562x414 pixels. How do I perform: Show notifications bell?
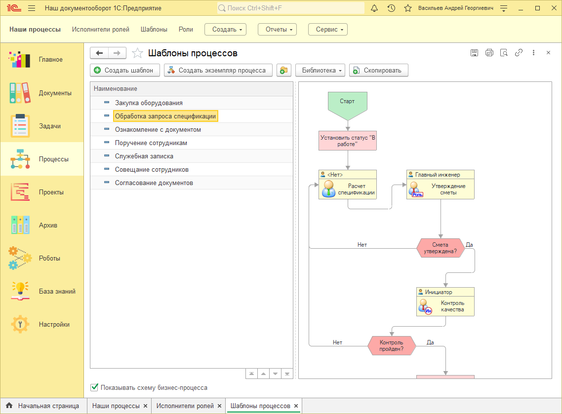[374, 8]
